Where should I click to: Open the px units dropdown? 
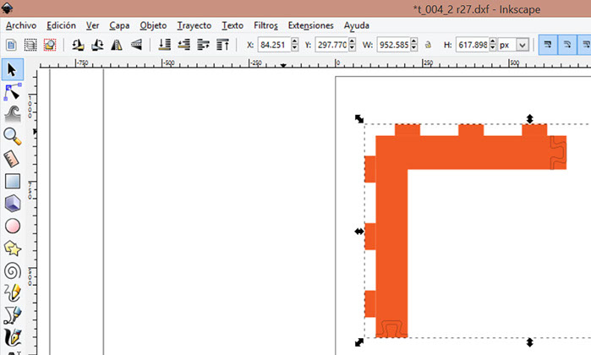point(522,46)
